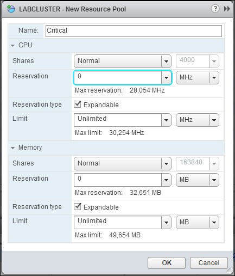
Task: Open CPU Limit Unlimited dropdown arrow
Action: pos(166,120)
